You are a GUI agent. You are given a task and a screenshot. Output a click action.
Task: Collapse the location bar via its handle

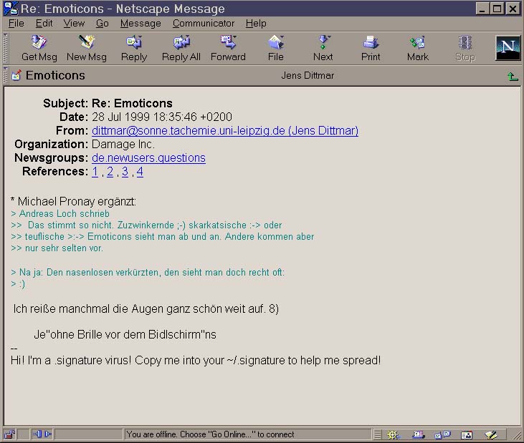click(x=5, y=75)
